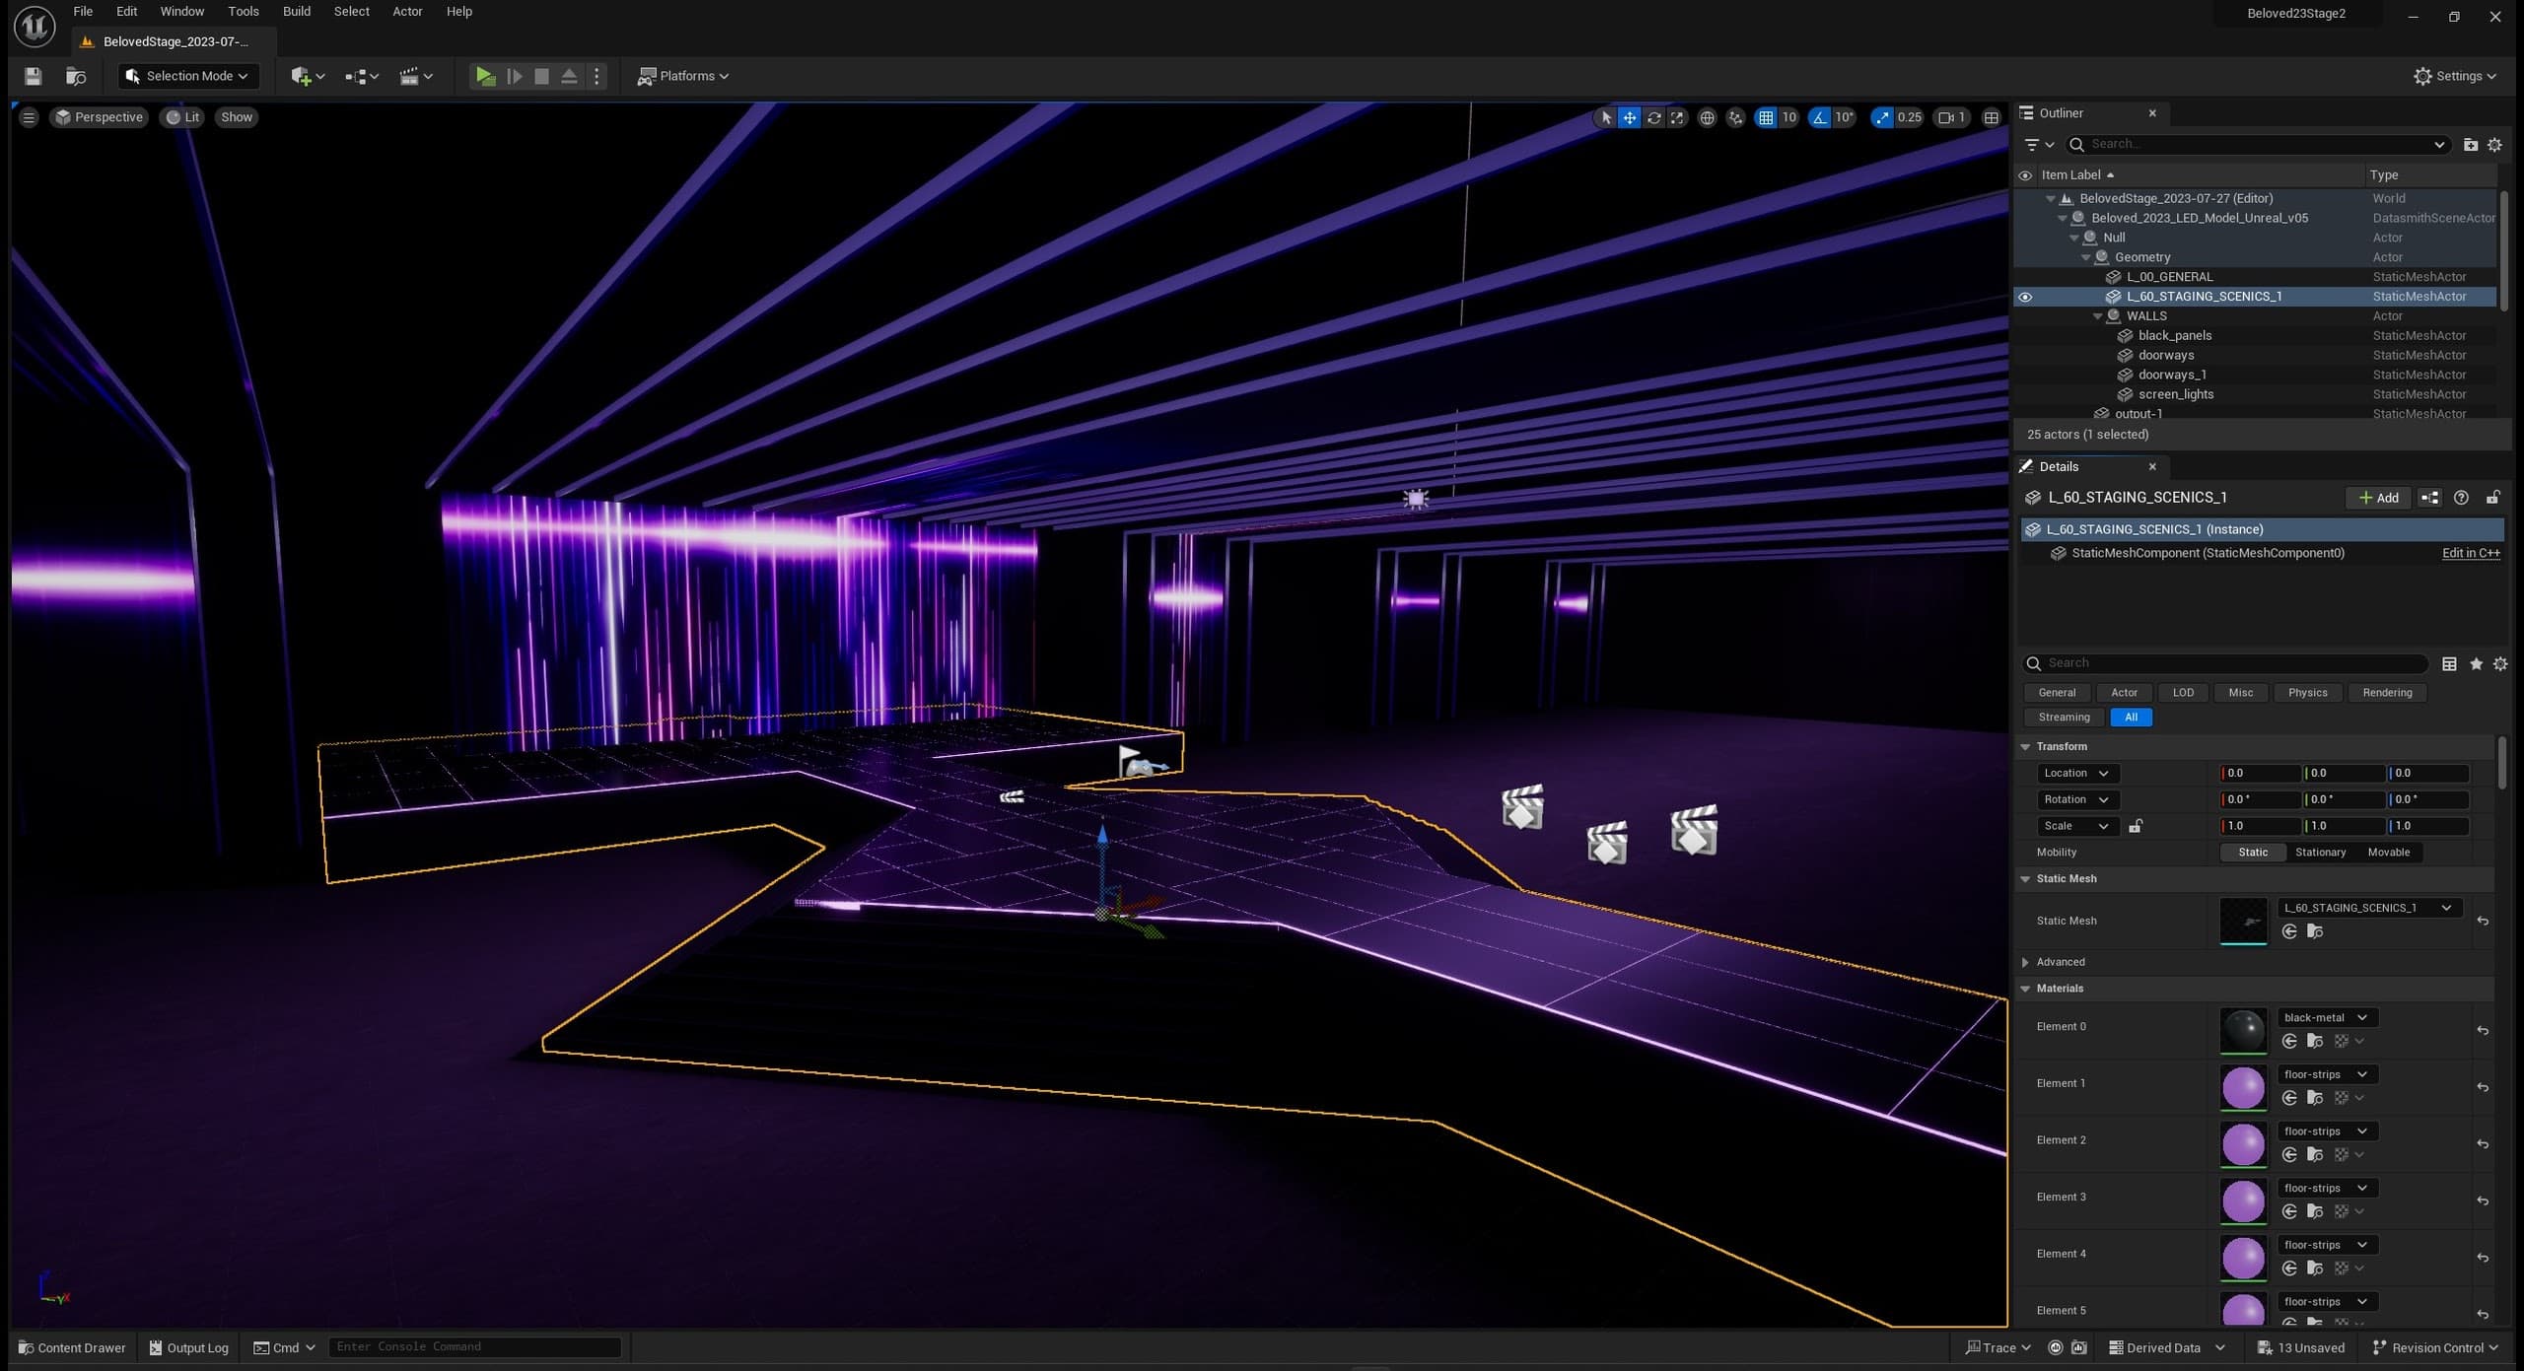Click the Add component button
This screenshot has width=2524, height=1371.
coord(2378,498)
